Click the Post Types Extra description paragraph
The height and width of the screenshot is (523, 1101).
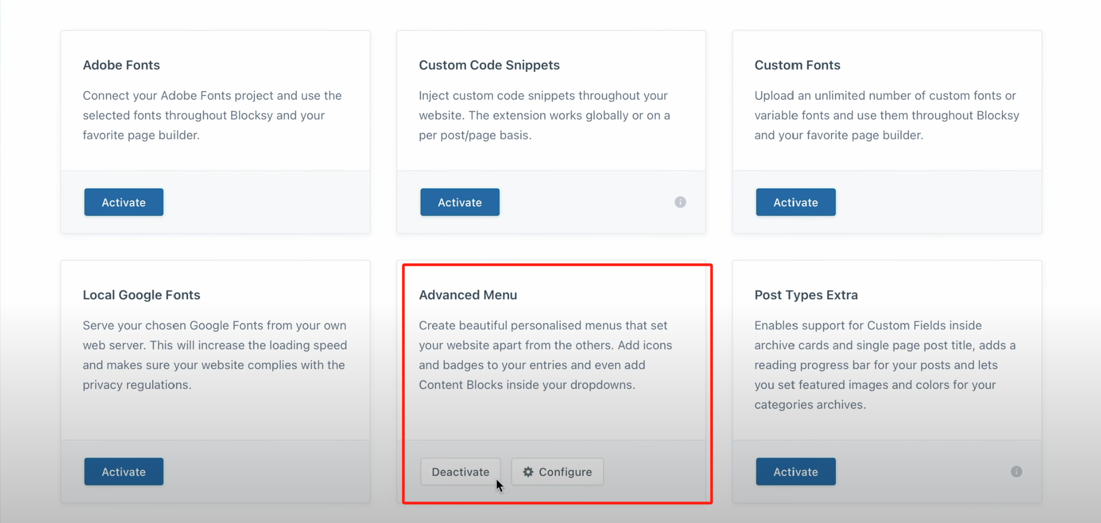885,365
